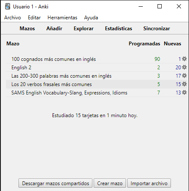Open gear menu for SAMS English Vocabulary deck
This screenshot has height=191, width=189.
(x=184, y=92)
